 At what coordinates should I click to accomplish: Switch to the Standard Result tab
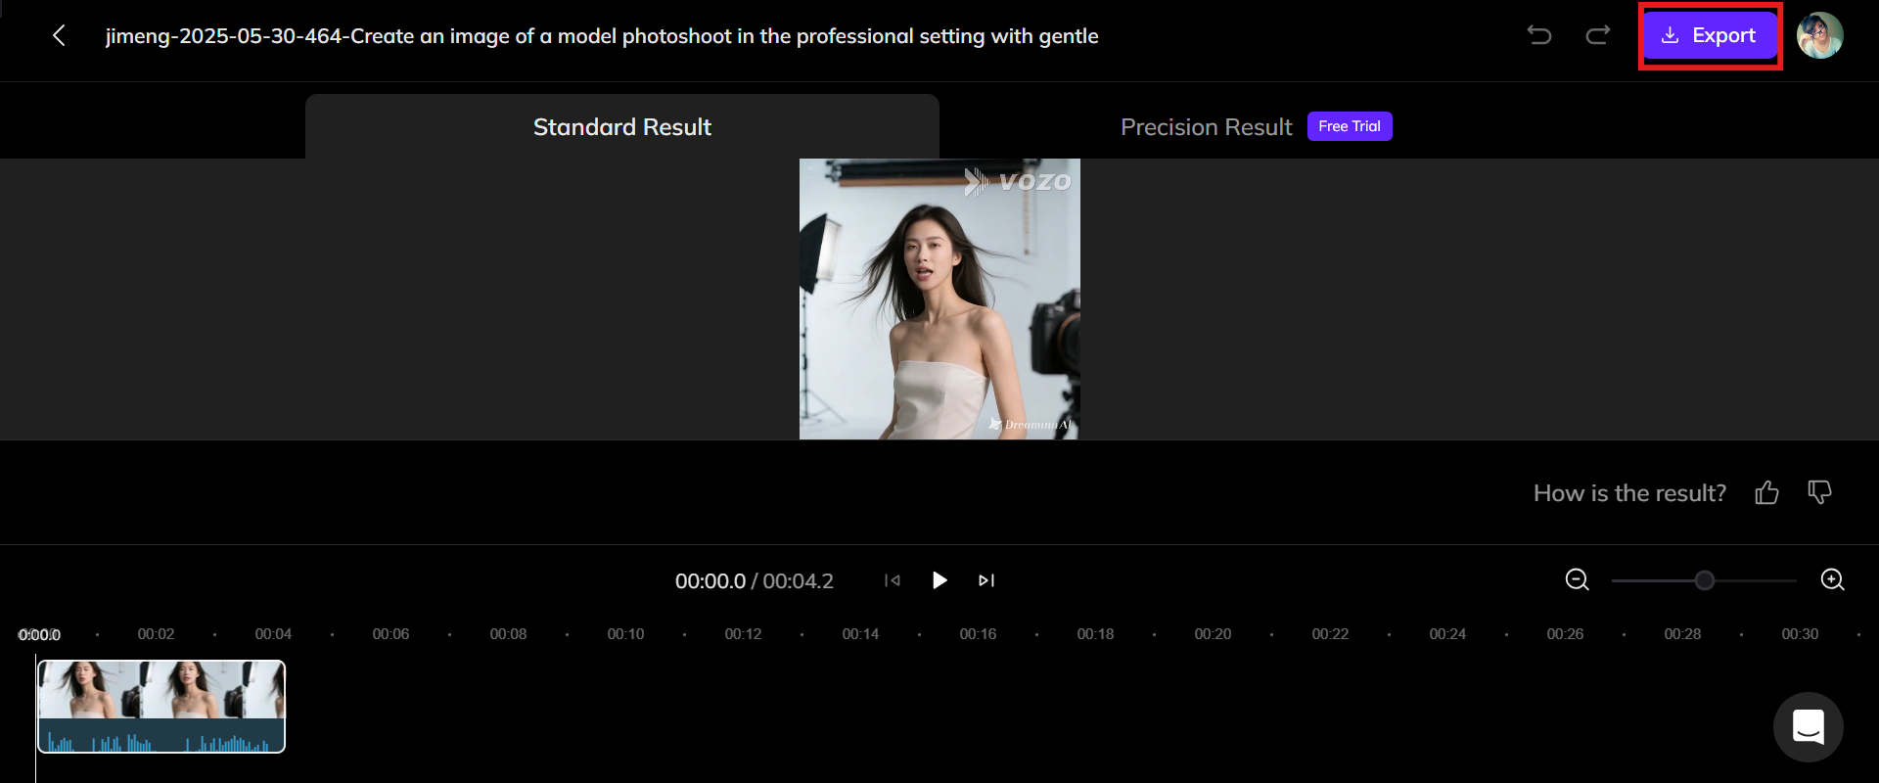tap(622, 126)
